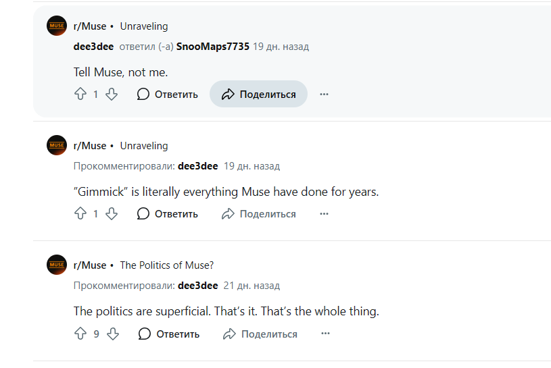Open "The Politics of Muse?" post
The image size is (551, 368).
[166, 265]
